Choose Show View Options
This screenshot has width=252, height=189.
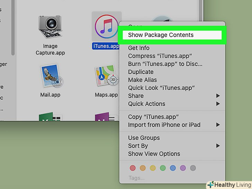coord(172,154)
